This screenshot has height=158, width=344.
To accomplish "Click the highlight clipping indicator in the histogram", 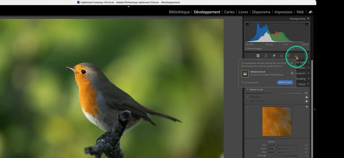I will tap(306, 24).
